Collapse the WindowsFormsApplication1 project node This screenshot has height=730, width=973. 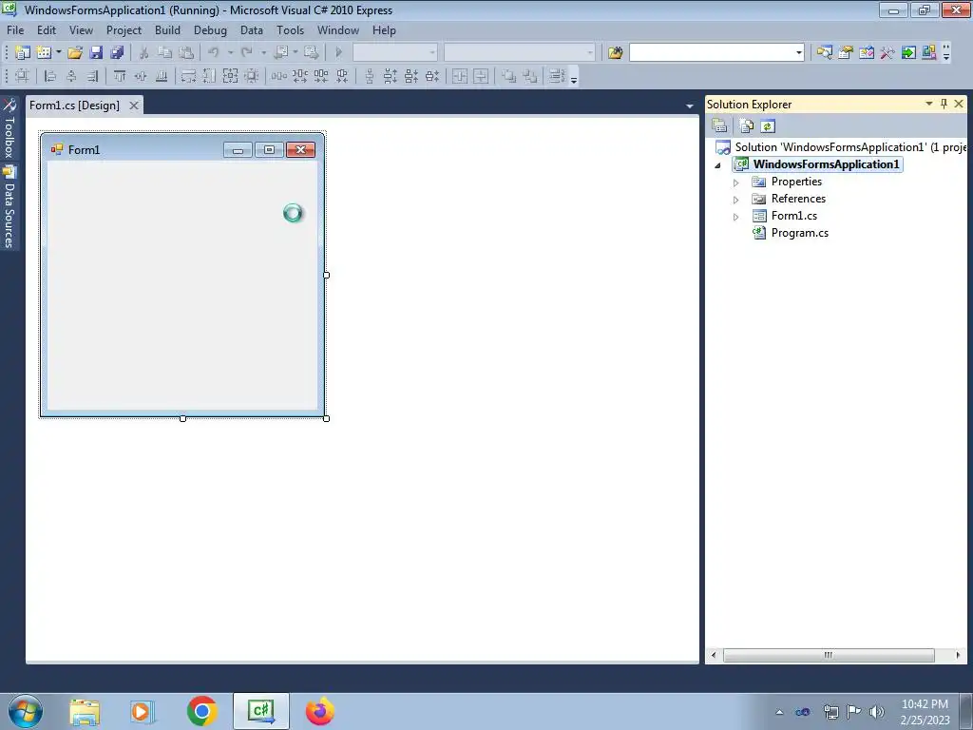click(718, 165)
